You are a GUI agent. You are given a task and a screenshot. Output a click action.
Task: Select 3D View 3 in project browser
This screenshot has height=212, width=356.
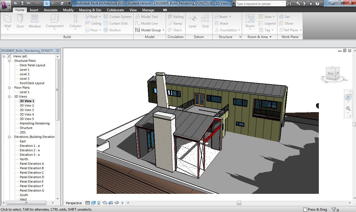27,110
